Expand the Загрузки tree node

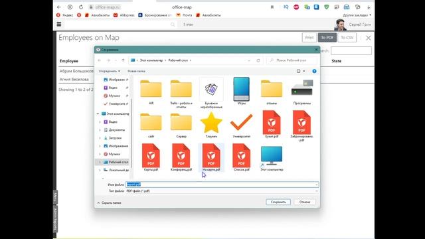(x=100, y=138)
